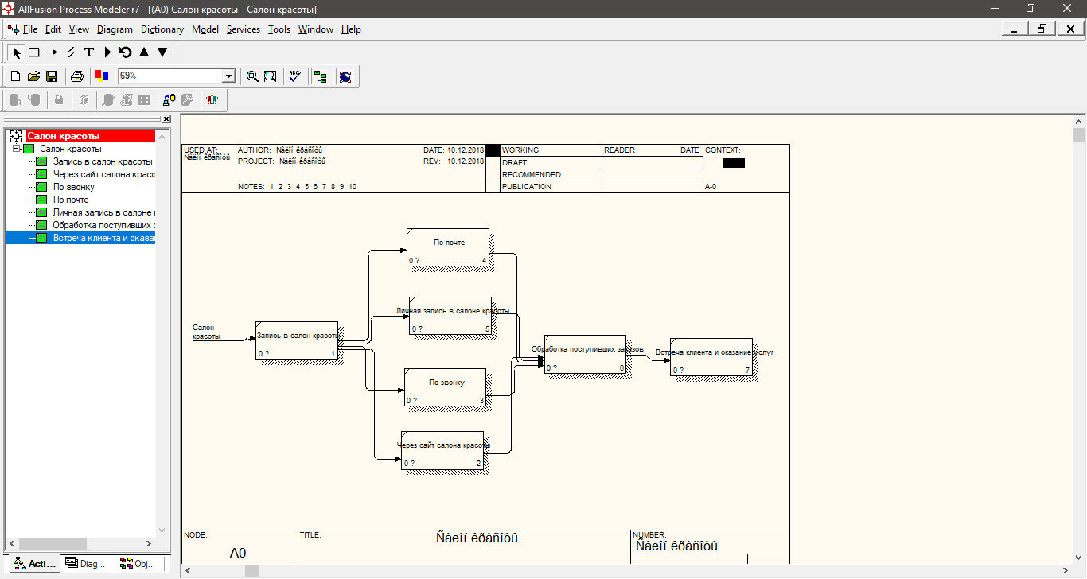1087x579 pixels.
Task: Select the Встреча клиента и оказание услуг box
Action: click(711, 356)
